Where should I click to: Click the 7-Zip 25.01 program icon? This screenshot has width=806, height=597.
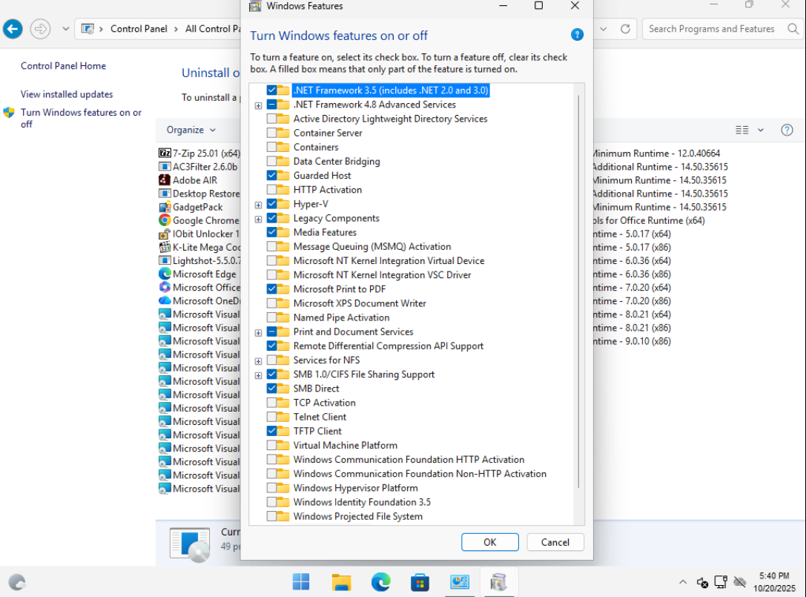(x=165, y=154)
